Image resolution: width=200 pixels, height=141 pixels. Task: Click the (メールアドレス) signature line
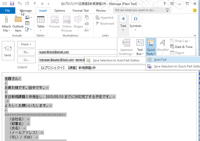[x=23, y=133]
